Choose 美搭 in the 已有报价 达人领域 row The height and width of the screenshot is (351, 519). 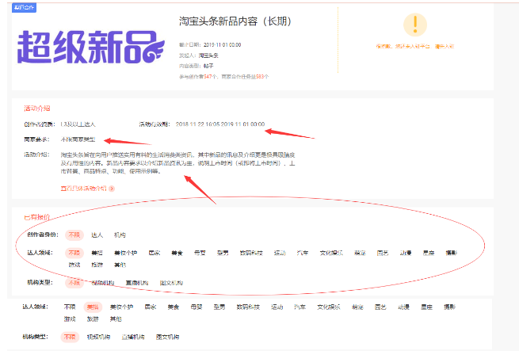coord(97,253)
